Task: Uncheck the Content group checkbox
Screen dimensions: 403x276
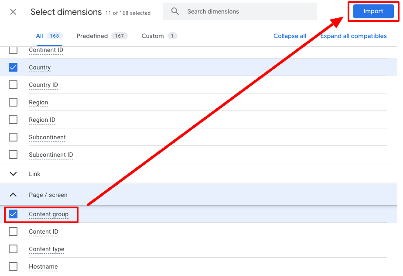Action: click(x=13, y=214)
